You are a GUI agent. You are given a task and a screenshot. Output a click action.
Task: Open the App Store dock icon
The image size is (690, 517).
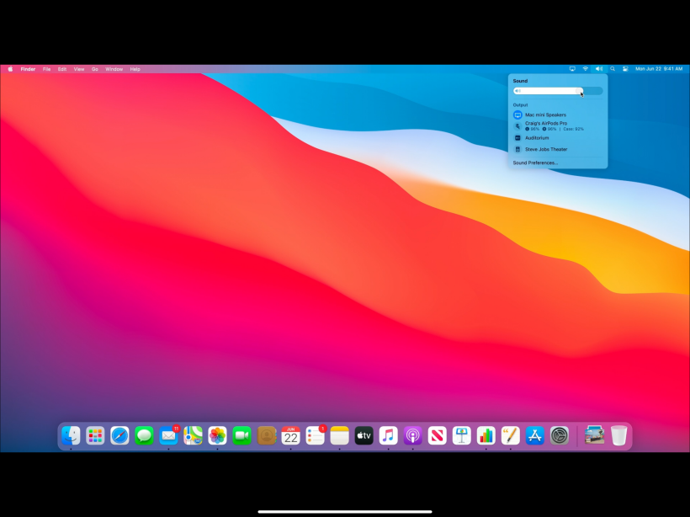(x=534, y=435)
